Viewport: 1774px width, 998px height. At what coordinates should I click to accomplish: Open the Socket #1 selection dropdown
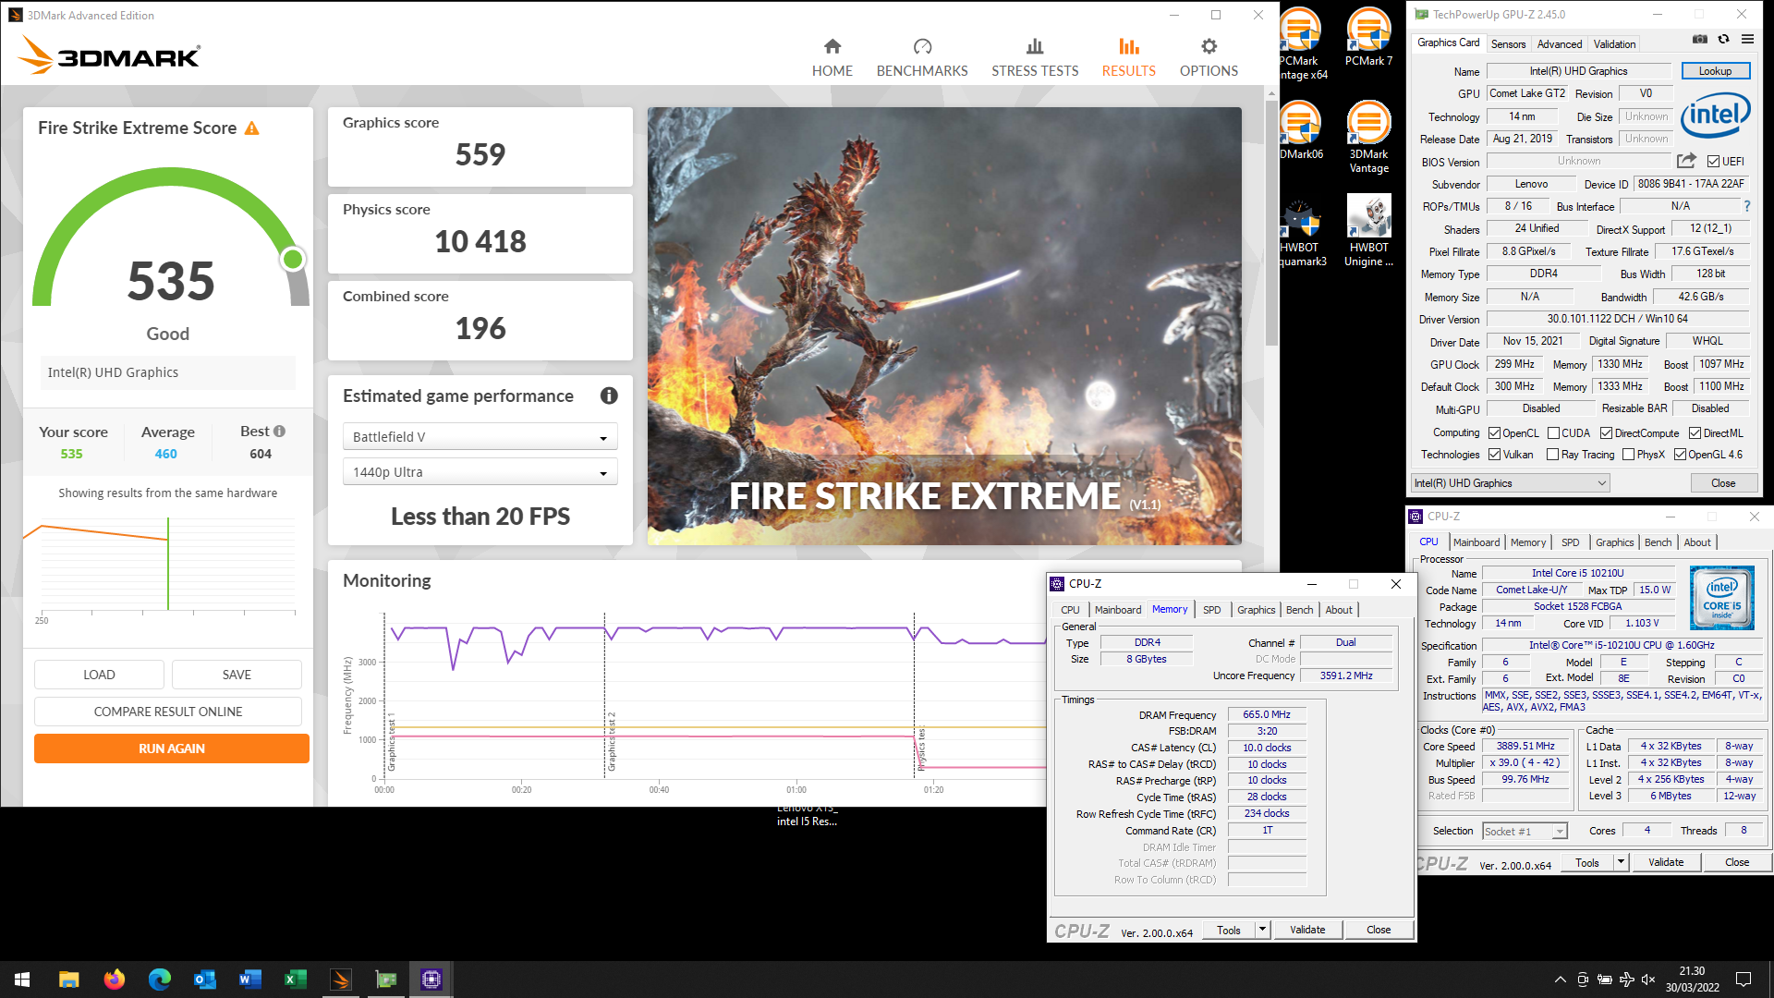coord(1525,831)
